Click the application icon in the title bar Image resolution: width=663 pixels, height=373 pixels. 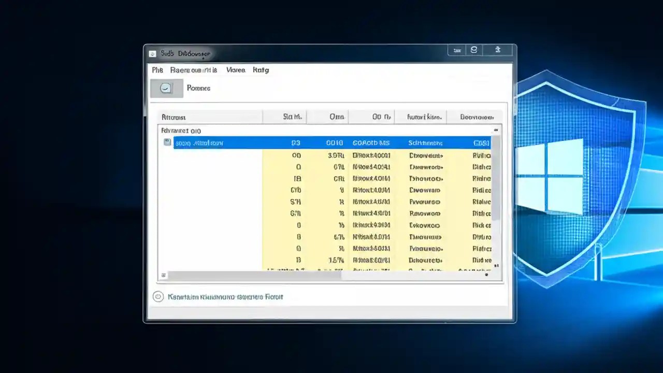[x=152, y=53]
